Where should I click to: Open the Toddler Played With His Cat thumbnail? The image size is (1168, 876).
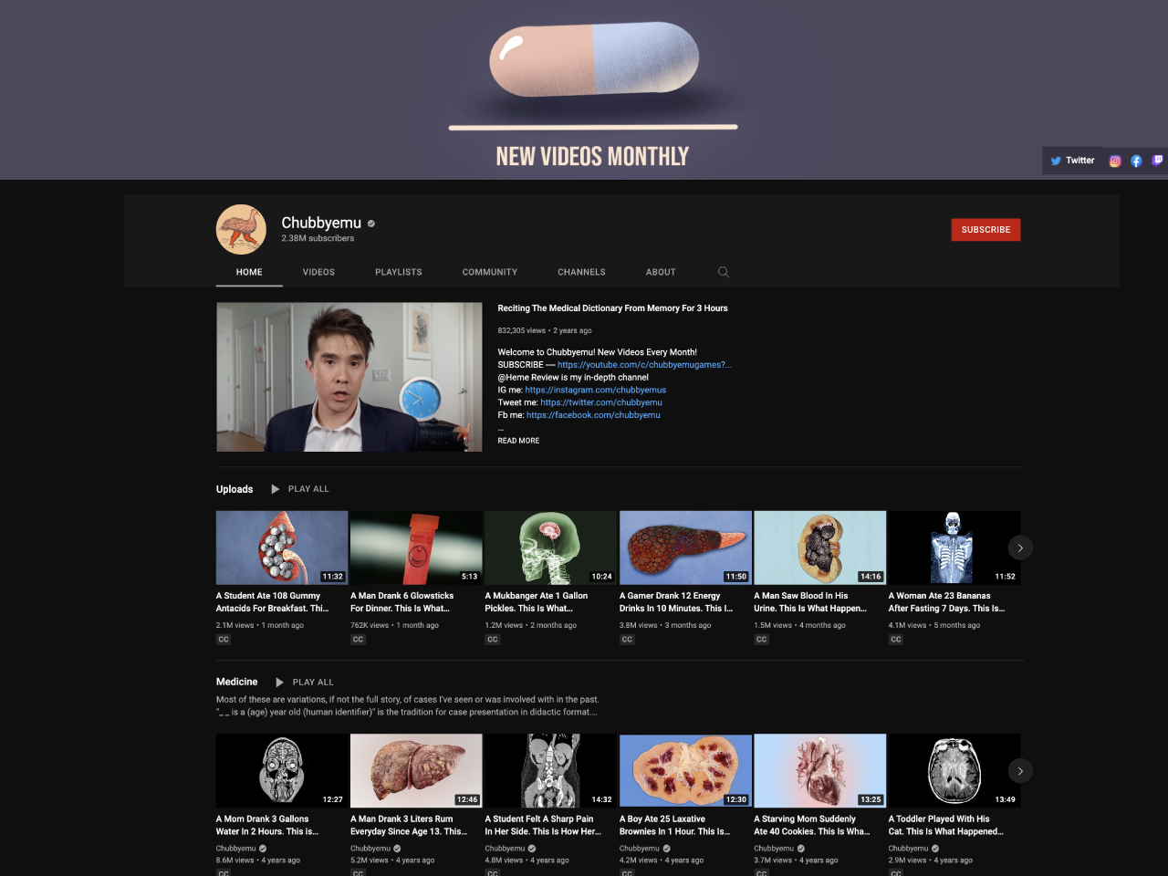coord(954,771)
